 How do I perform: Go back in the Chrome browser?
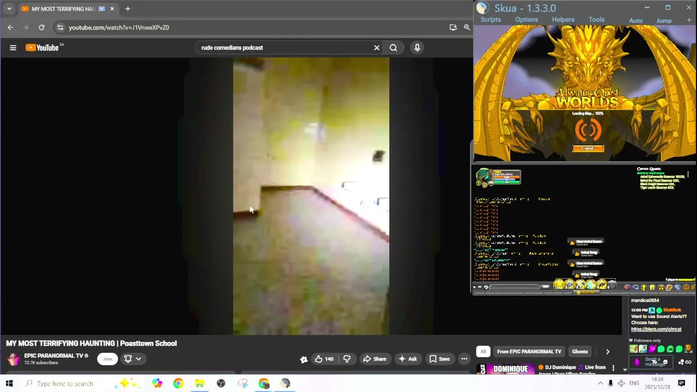(x=10, y=27)
